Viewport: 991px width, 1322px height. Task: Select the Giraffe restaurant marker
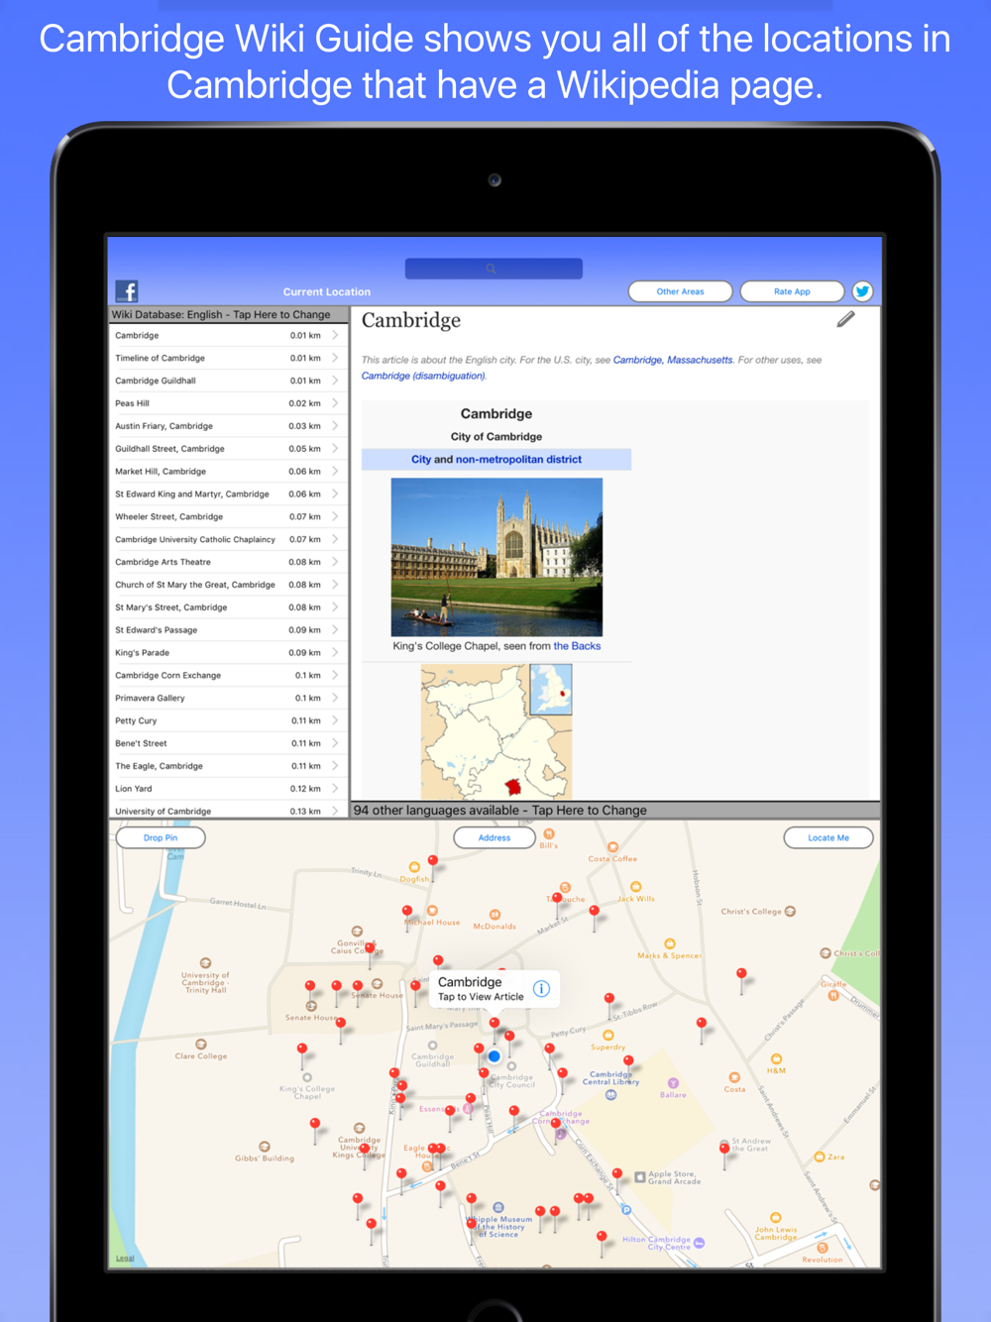833,996
